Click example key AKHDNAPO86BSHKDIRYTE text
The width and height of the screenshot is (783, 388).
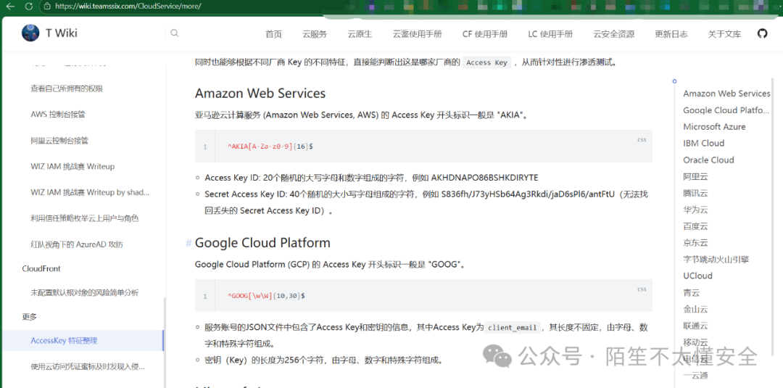click(x=484, y=178)
